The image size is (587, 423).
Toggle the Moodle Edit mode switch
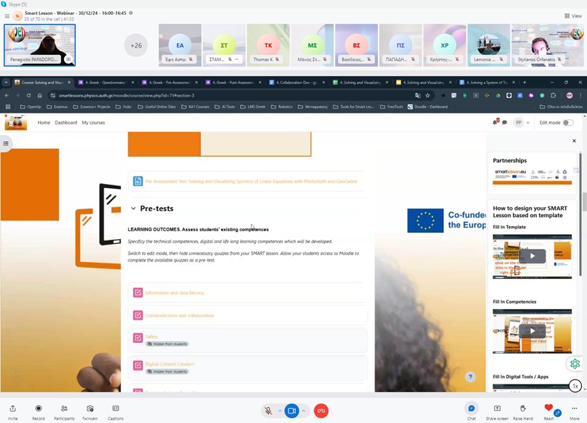click(x=568, y=122)
